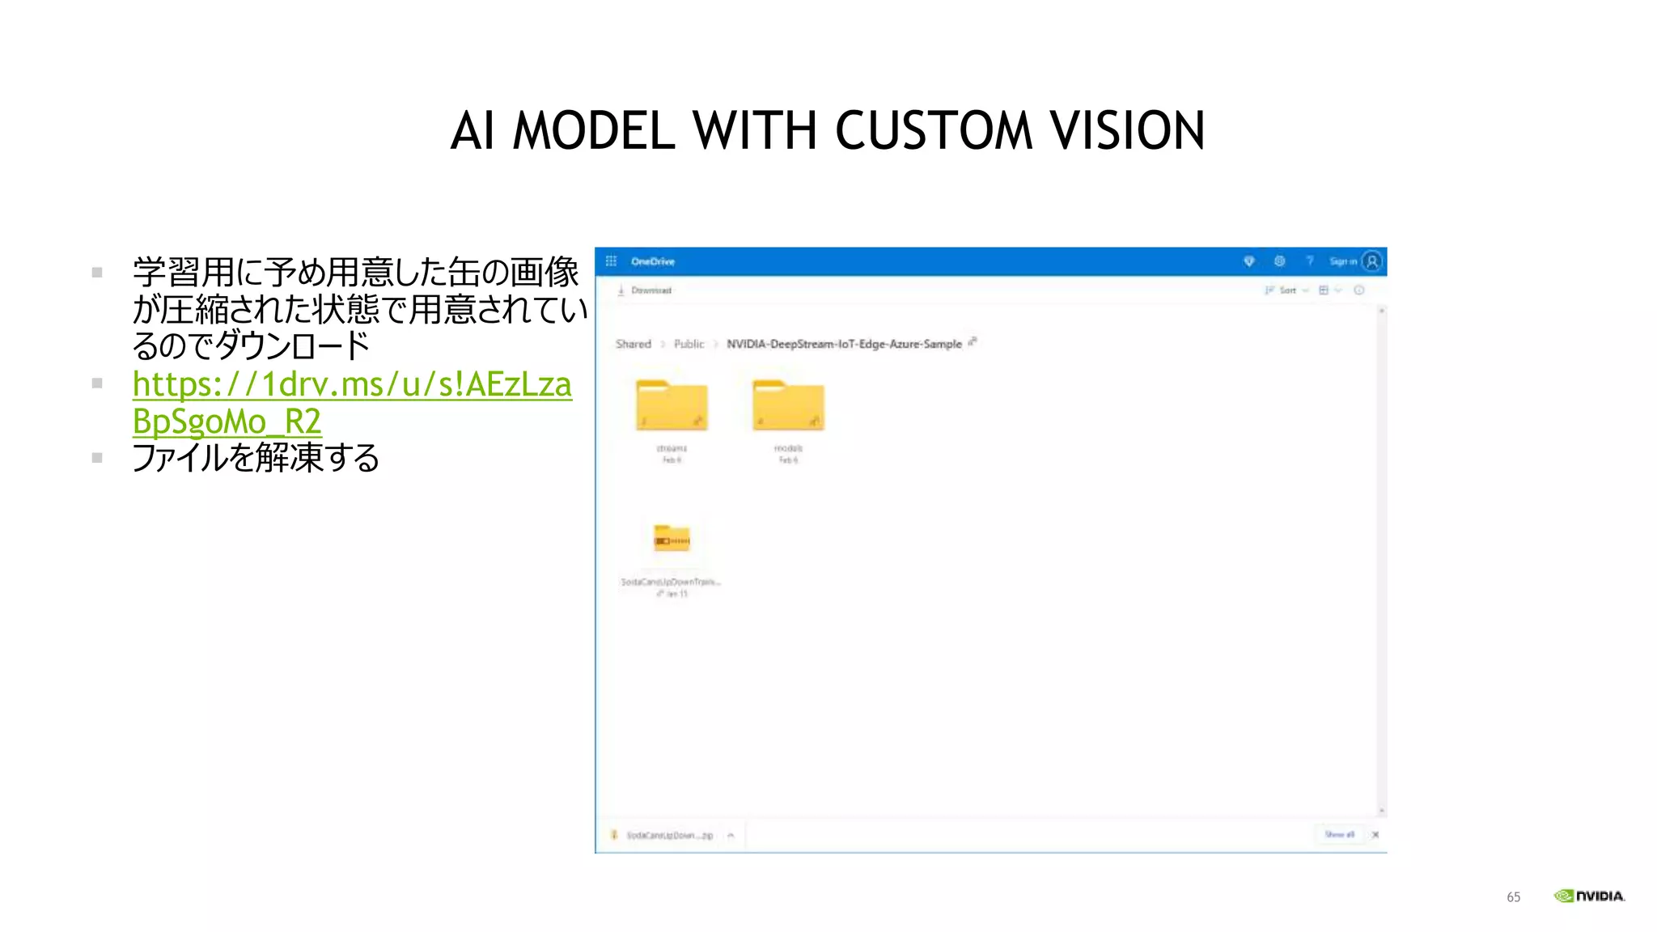Close the browser download bar
The height and width of the screenshot is (932, 1657).
pos(1375,834)
